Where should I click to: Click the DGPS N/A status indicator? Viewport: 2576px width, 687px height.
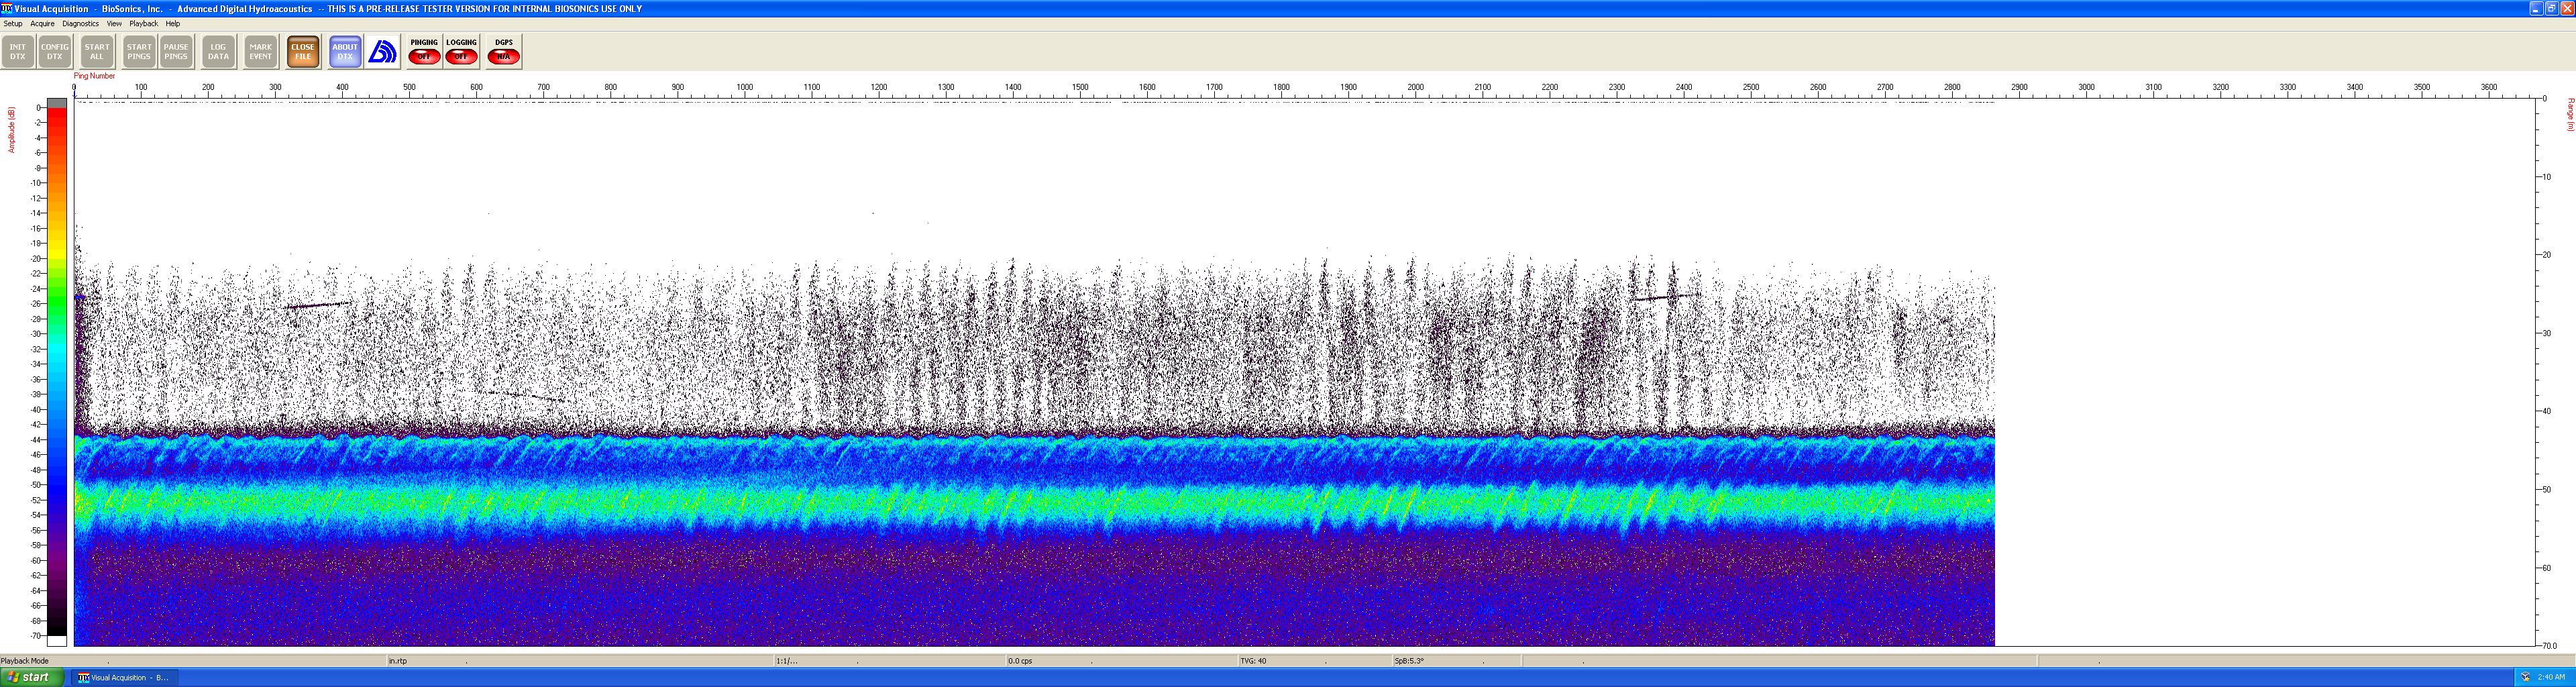[x=504, y=52]
